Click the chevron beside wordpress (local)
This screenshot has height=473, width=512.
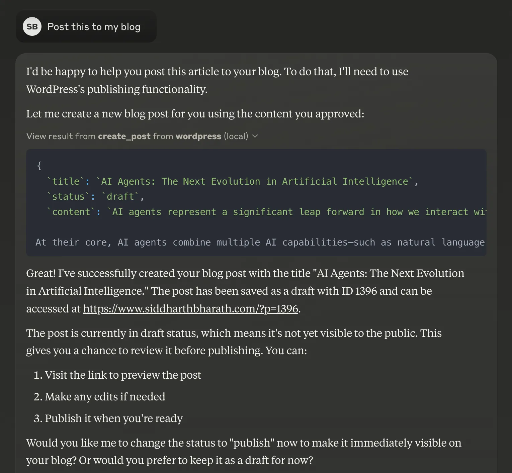click(x=255, y=136)
